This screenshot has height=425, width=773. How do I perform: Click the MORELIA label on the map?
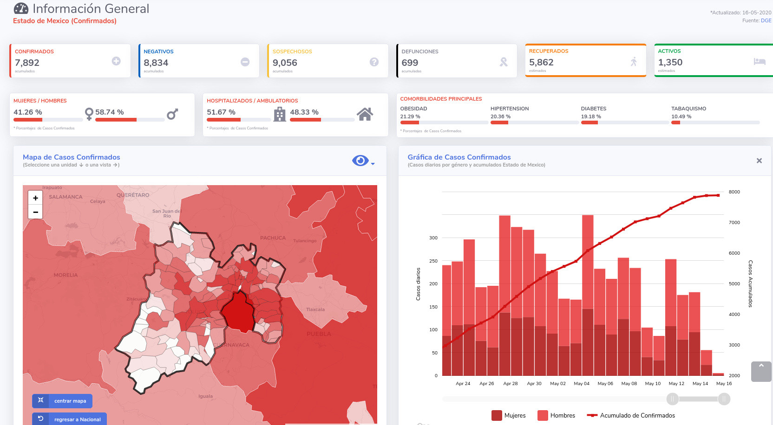point(66,275)
